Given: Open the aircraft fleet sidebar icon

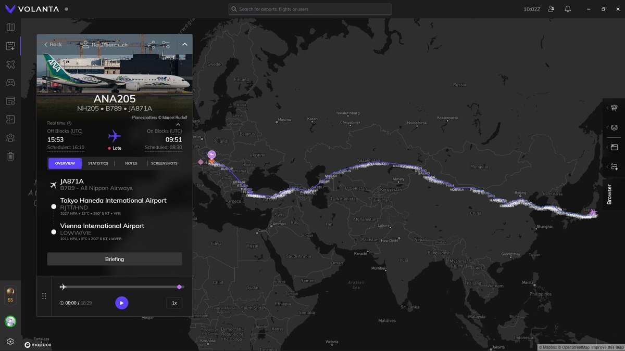Looking at the screenshot, I should (x=10, y=64).
